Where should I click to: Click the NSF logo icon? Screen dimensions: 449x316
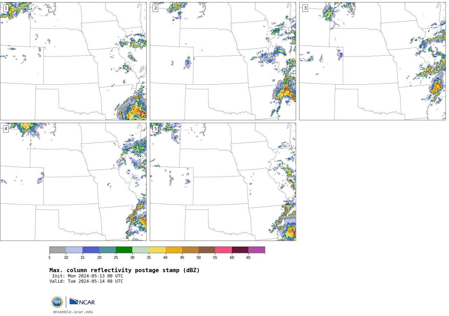57,302
